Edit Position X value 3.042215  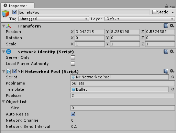click(90, 32)
